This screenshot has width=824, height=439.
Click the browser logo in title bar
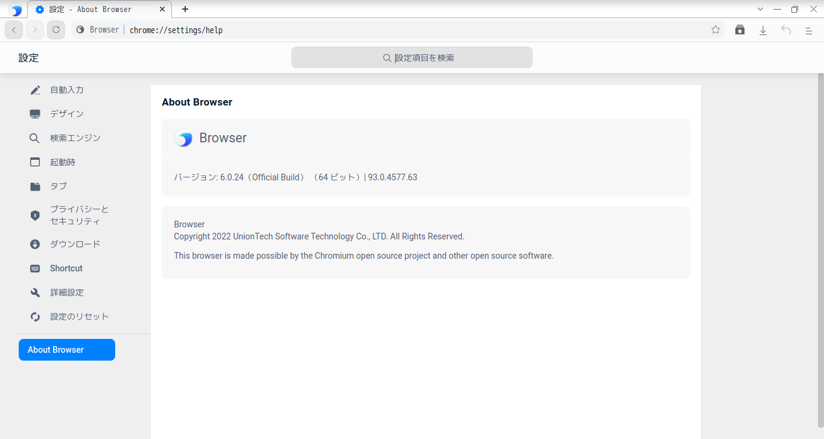click(15, 10)
